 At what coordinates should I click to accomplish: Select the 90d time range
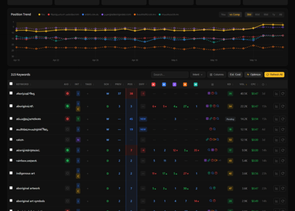[266, 15]
